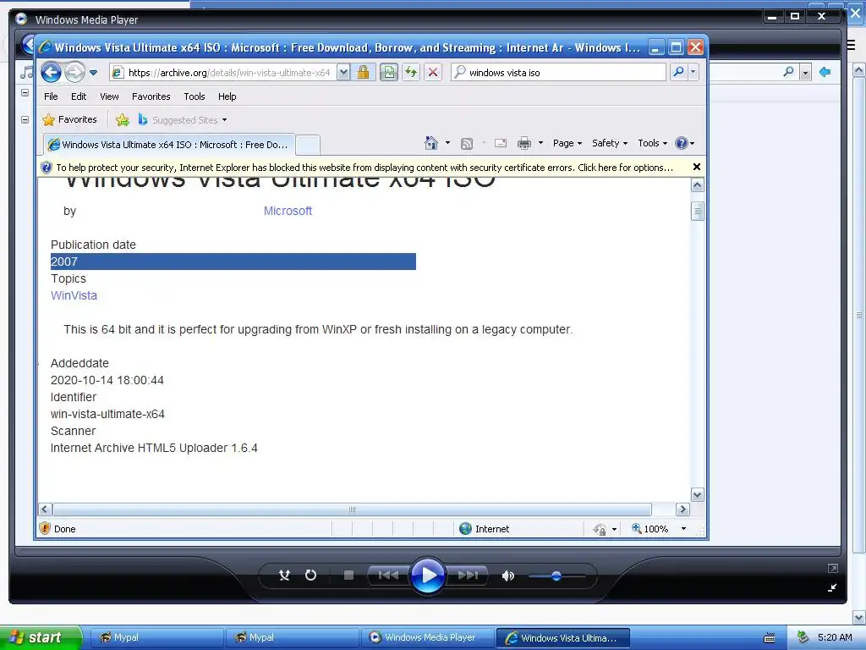Expand the Home button dropdown arrow

[447, 143]
